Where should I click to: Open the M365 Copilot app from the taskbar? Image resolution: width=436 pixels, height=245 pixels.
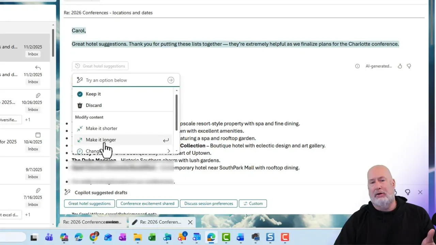click(x=64, y=237)
